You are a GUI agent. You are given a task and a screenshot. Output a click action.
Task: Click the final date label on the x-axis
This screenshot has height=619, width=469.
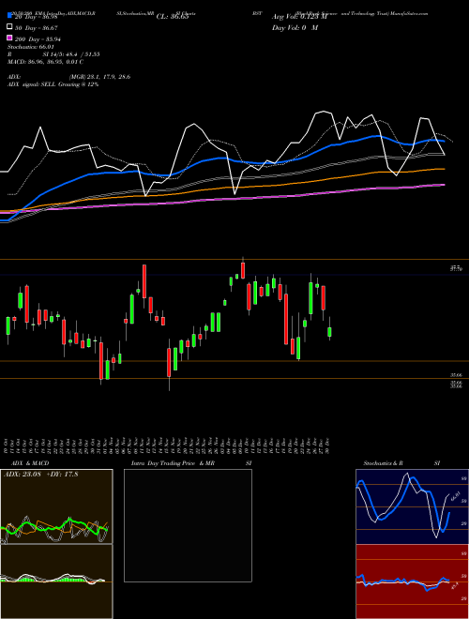pyautogui.click(x=329, y=445)
